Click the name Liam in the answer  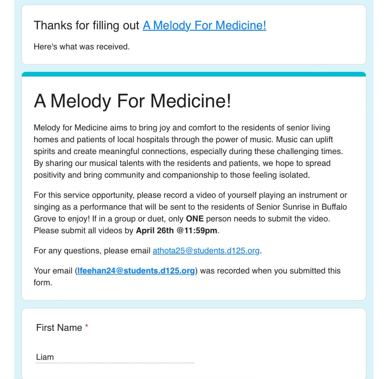pos(45,357)
